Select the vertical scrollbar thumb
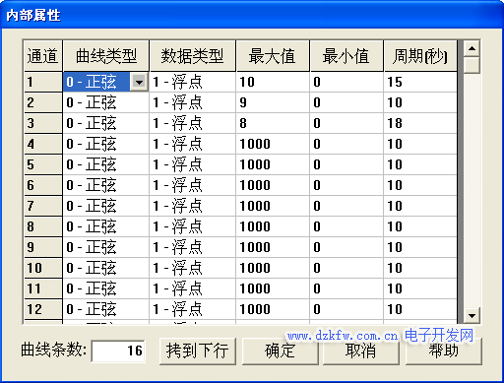This screenshot has width=504, height=383. (x=472, y=65)
